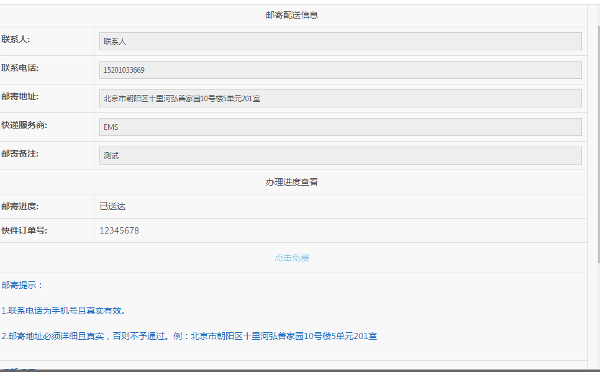Click the 已送达 delivery status text

tap(112, 206)
